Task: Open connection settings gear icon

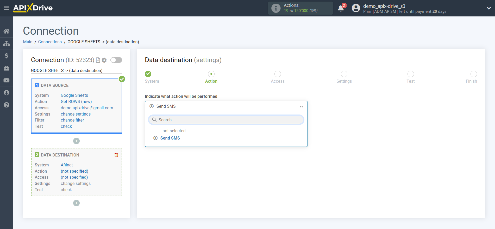Action: click(x=104, y=60)
